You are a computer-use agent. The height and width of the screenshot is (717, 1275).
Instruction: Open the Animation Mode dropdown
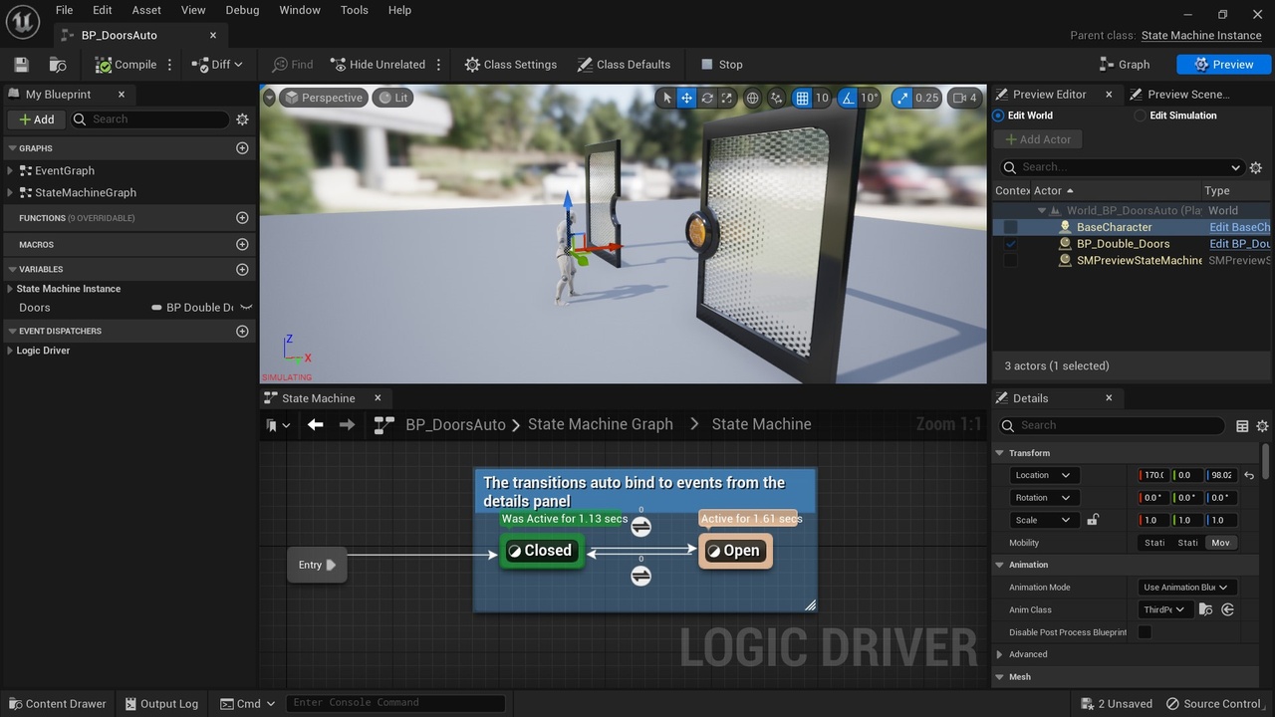[x=1186, y=587]
